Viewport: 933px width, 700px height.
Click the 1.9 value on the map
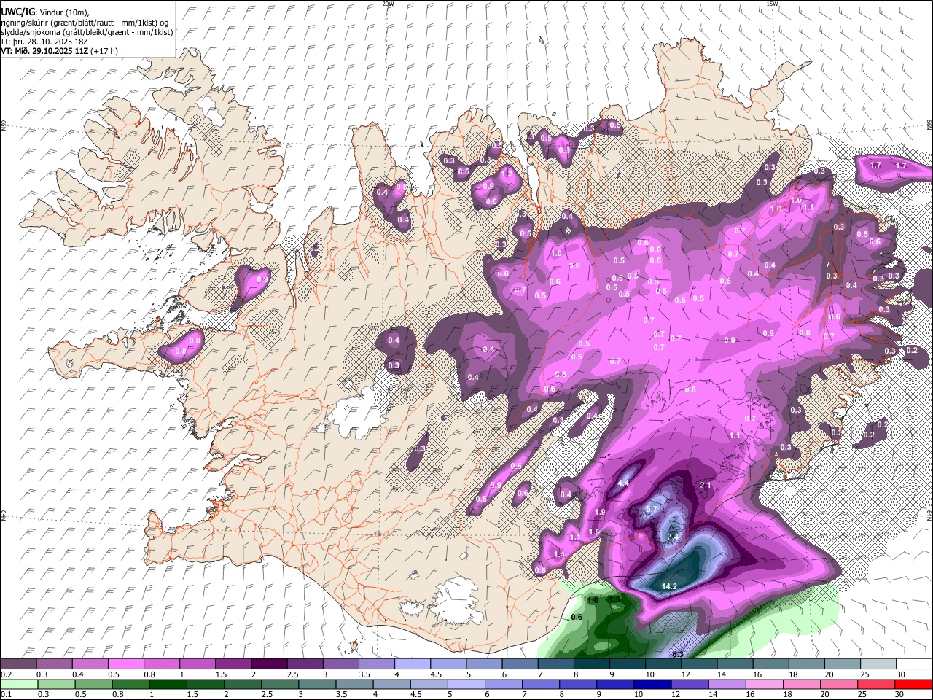click(600, 512)
